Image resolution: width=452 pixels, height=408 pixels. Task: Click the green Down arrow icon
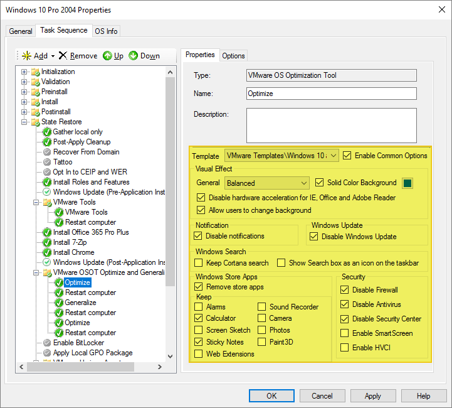(133, 56)
